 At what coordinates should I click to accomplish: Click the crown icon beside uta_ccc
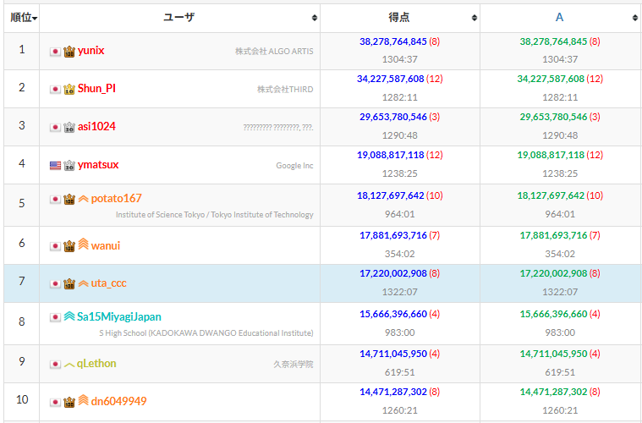pyautogui.click(x=69, y=283)
